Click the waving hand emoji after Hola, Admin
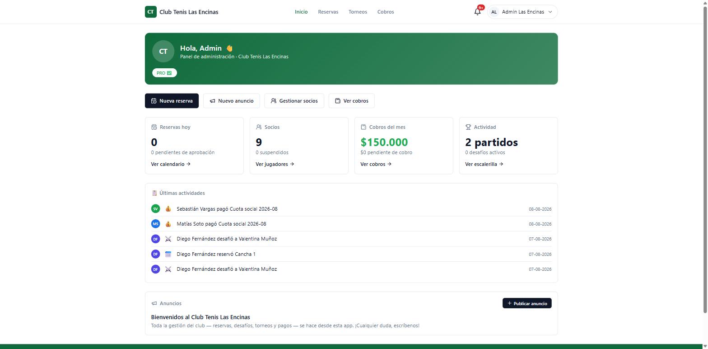The width and height of the screenshot is (708, 349). [229, 48]
